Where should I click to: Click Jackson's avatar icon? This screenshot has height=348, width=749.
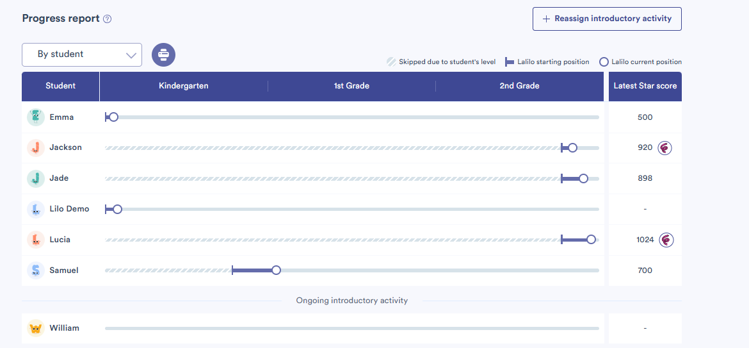[36, 147]
